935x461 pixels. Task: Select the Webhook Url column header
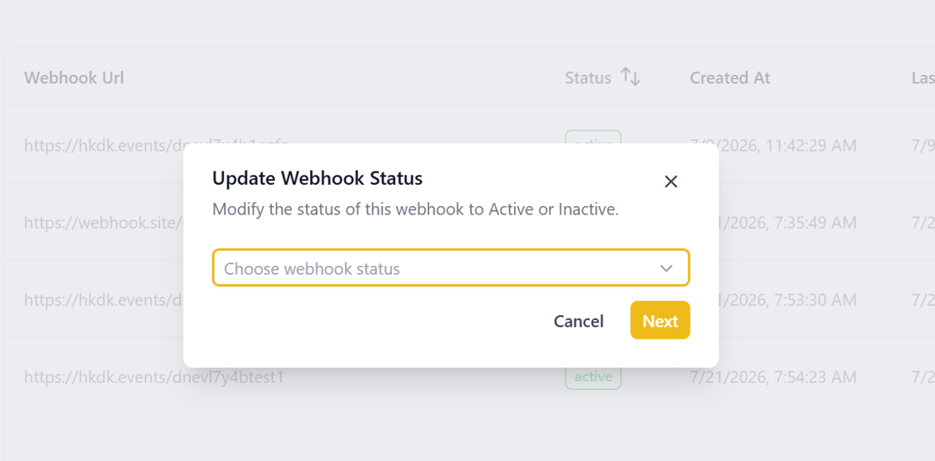coord(74,77)
